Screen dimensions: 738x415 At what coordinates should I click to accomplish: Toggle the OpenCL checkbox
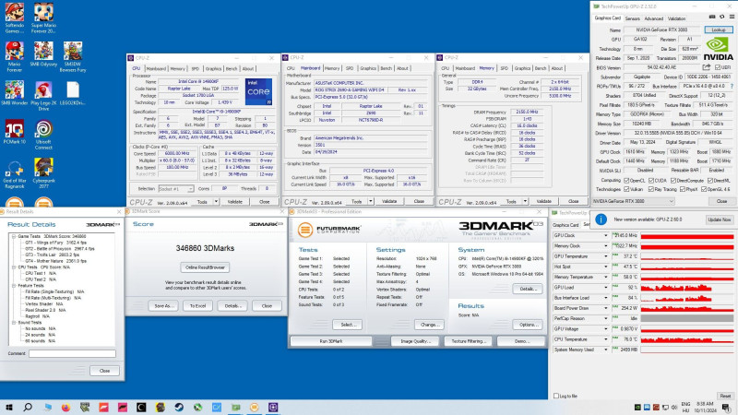click(626, 180)
